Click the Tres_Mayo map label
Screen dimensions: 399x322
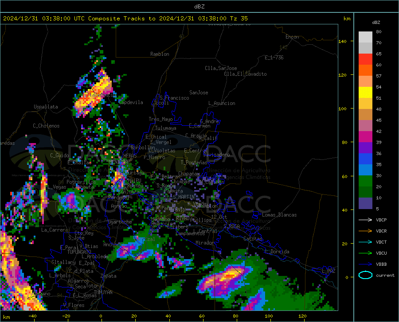coord(160,119)
